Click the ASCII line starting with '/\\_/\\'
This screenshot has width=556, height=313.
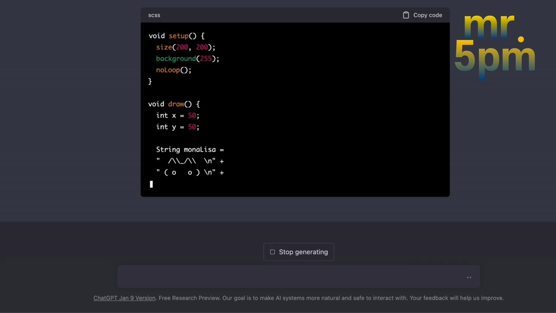click(190, 161)
